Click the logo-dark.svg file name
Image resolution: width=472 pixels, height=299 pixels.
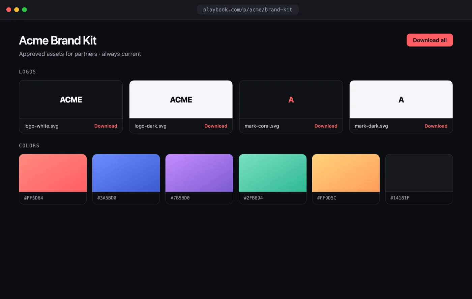click(150, 126)
